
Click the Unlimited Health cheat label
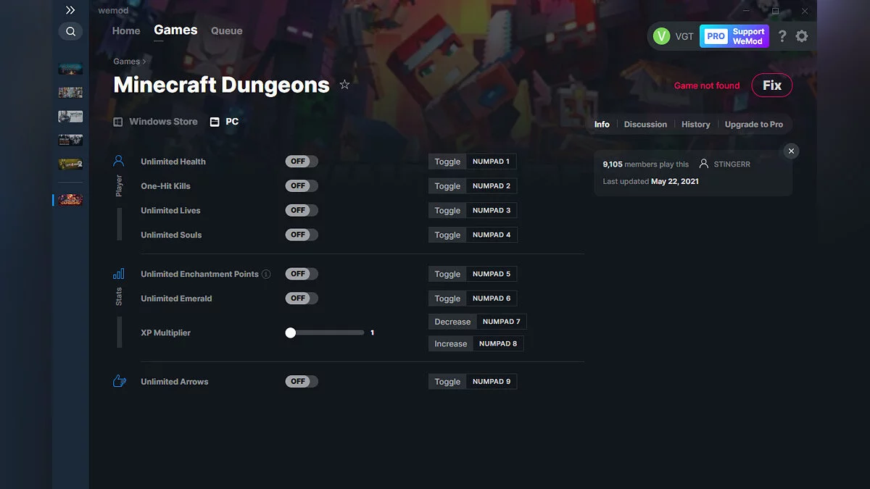pos(173,162)
